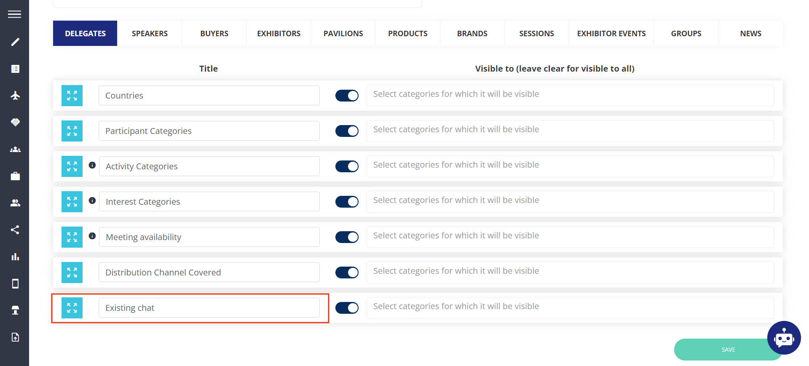
Task: Open the briefcase sidebar icon
Action: click(x=15, y=176)
